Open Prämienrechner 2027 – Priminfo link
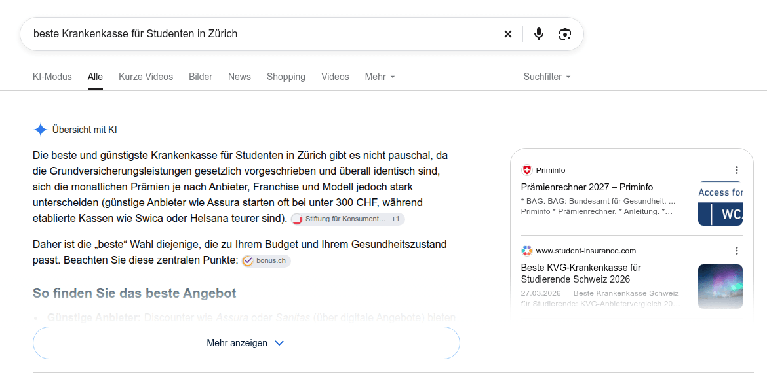This screenshot has height=373, width=767. click(x=587, y=187)
